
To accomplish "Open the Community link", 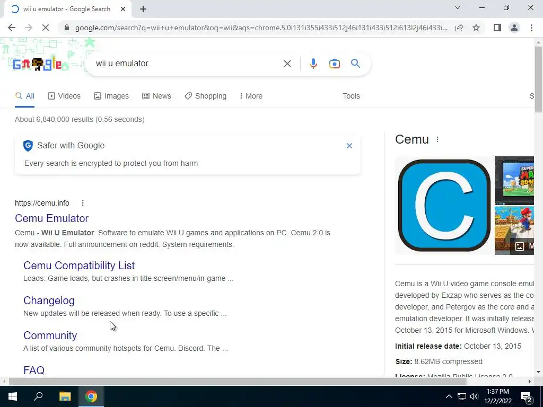I will coord(50,335).
